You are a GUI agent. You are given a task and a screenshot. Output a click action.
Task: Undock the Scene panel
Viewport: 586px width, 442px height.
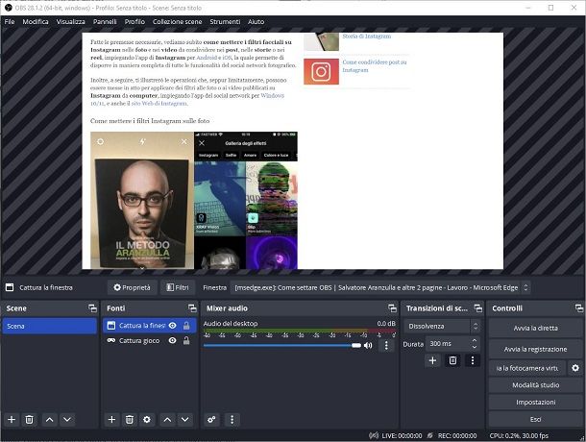92,308
